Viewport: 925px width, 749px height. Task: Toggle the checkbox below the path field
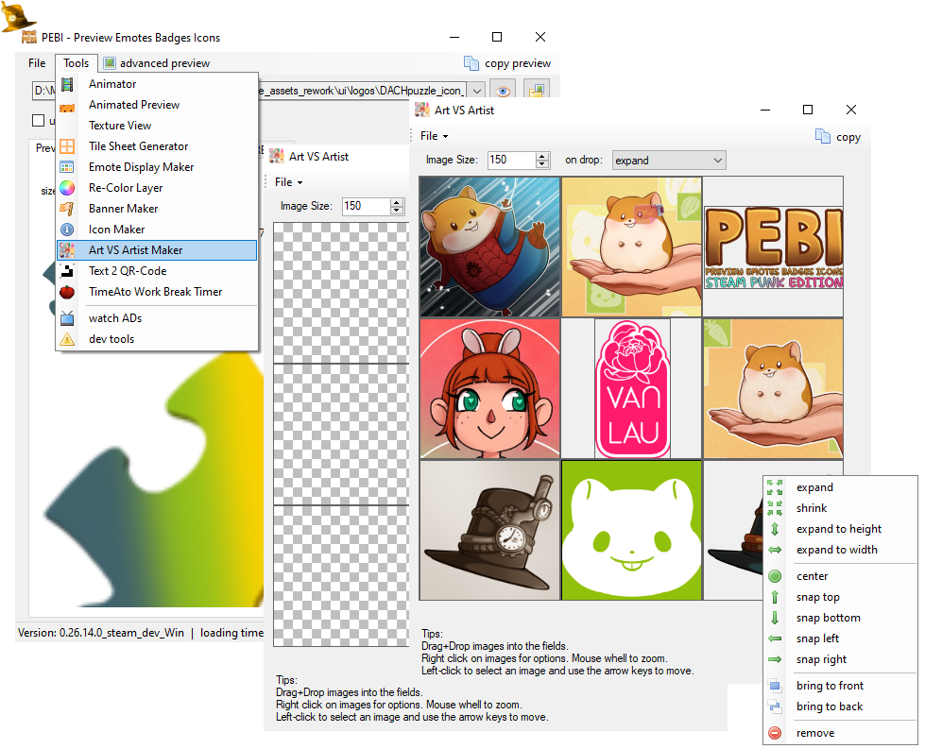coord(39,120)
